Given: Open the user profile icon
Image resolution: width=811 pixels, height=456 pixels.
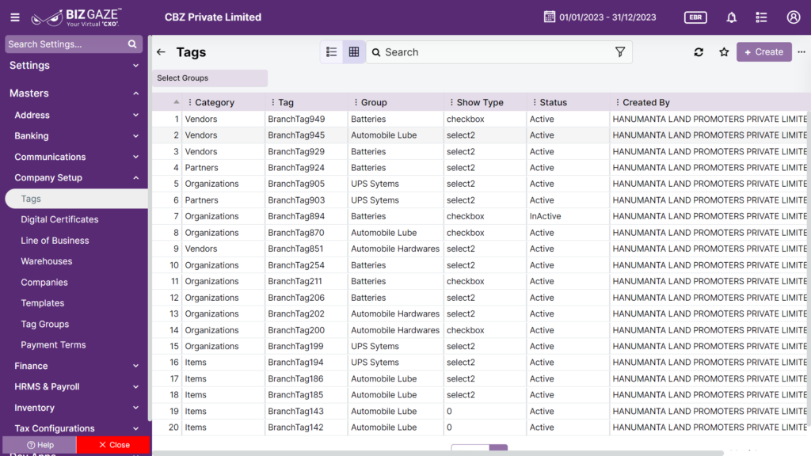Looking at the screenshot, I should (x=794, y=17).
